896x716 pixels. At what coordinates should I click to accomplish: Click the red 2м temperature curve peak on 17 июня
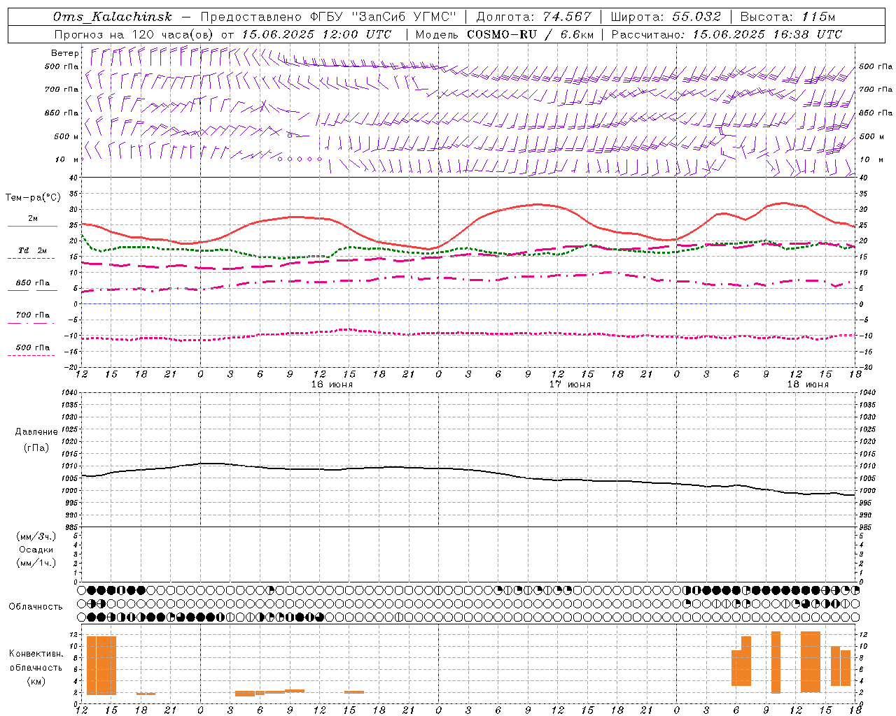(537, 204)
